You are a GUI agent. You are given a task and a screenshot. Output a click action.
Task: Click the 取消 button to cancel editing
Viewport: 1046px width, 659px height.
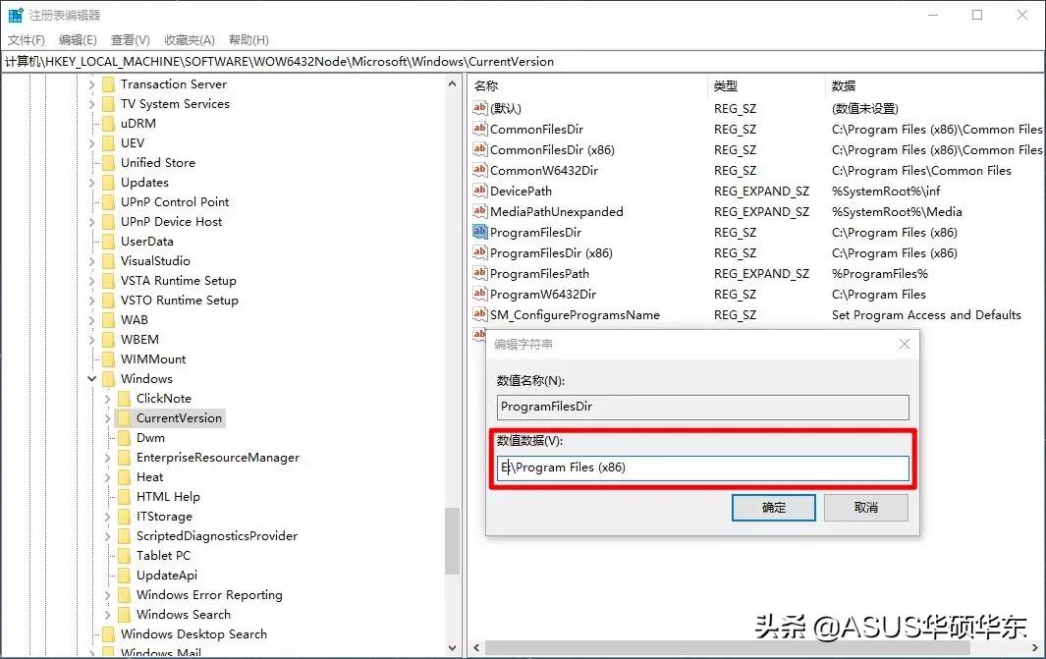pos(865,508)
